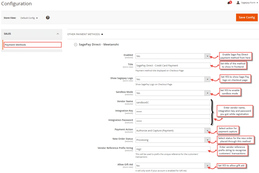259x173 pixels.
Task: Click the Vendor Name input field
Action: tap(173, 102)
